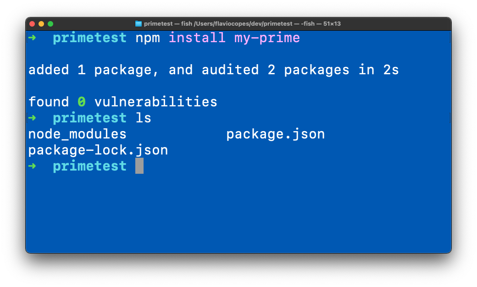Screen dimensions: 477x287
Task: Click the prompt arrow on the last line
Action: [32, 166]
